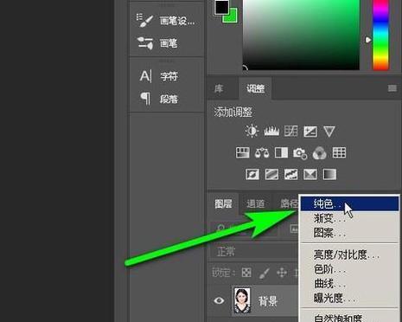Toggle lock transparent pixels checkerboard icon
This screenshot has width=402, height=322.
tap(246, 273)
